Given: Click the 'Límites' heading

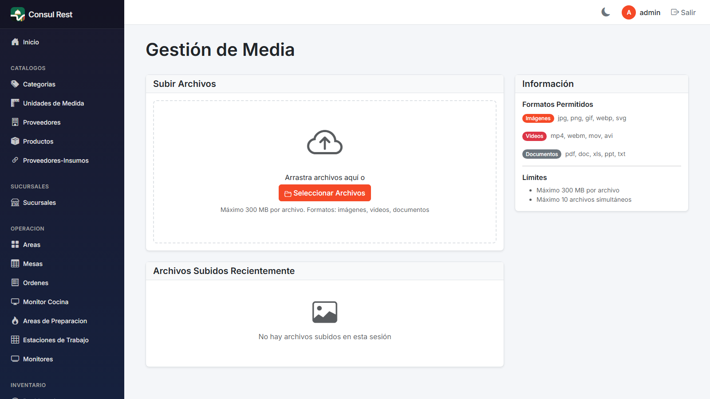Looking at the screenshot, I should (534, 177).
